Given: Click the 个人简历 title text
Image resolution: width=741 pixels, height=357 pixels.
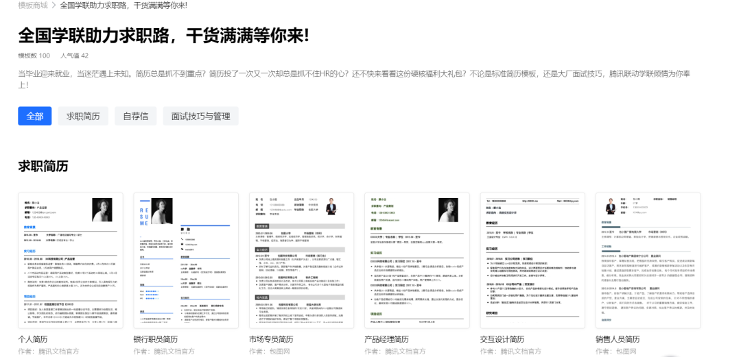Looking at the screenshot, I should tap(33, 339).
